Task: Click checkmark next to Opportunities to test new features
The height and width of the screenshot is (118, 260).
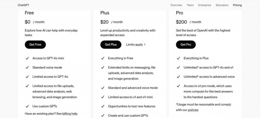Action: pos(103,106)
